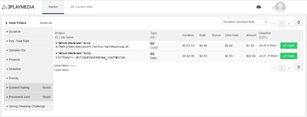
Task: Go to next page in top pagination
Action: pyautogui.click(x=289, y=24)
